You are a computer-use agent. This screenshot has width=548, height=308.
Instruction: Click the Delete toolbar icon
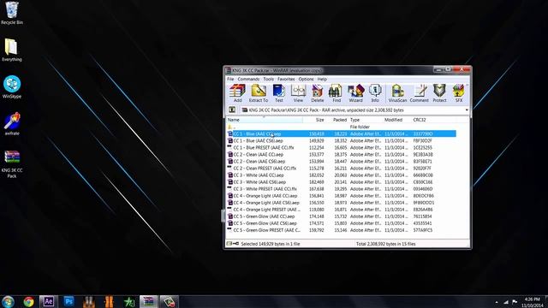click(318, 93)
